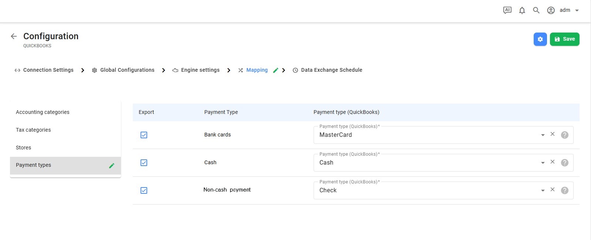Open the Check payment type dropdown
The width and height of the screenshot is (591, 240).
point(543,190)
